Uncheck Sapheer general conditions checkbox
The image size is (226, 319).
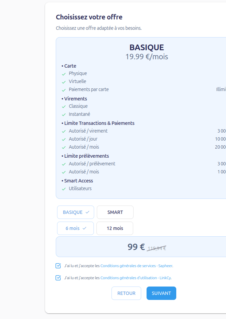pyautogui.click(x=58, y=266)
